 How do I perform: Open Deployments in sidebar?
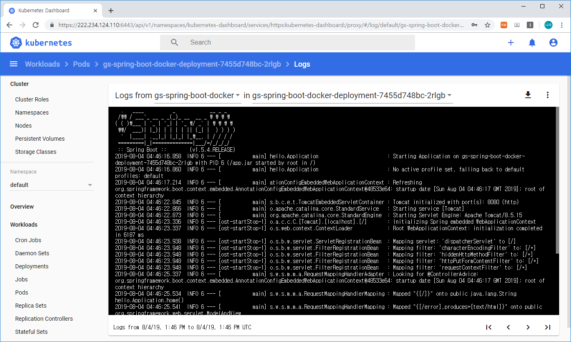coord(32,266)
